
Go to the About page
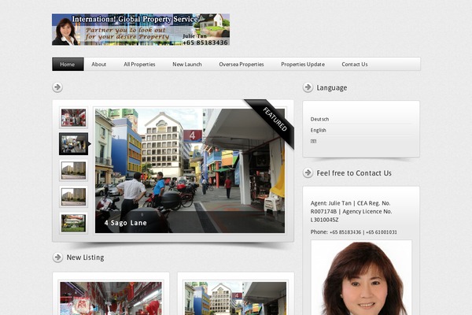point(99,65)
